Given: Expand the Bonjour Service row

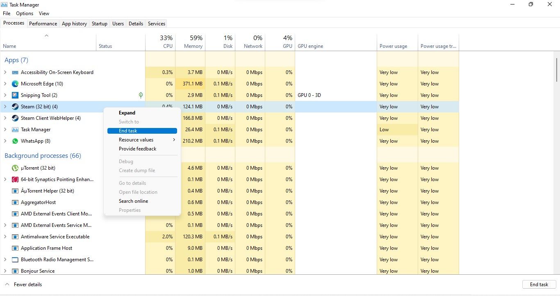Looking at the screenshot, I should point(5,271).
